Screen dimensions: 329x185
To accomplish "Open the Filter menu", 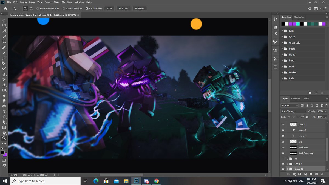I will click(56, 2).
